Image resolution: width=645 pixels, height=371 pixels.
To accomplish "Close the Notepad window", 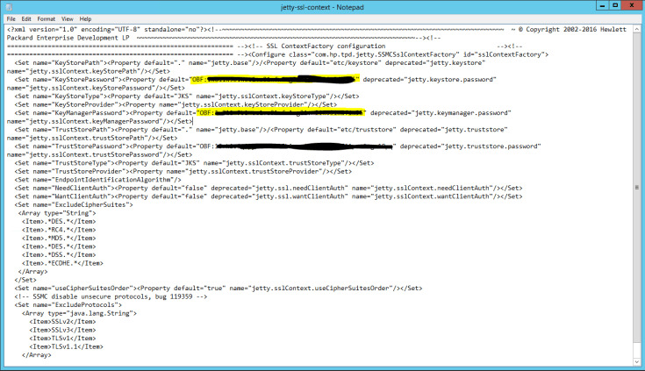I will click(x=632, y=6).
